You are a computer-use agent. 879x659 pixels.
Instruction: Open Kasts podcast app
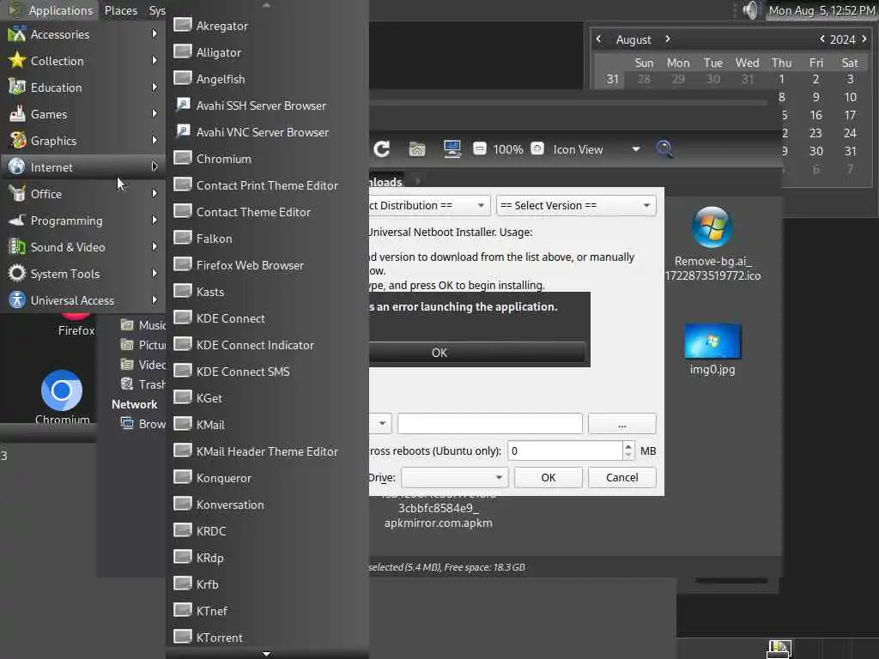coord(267,292)
